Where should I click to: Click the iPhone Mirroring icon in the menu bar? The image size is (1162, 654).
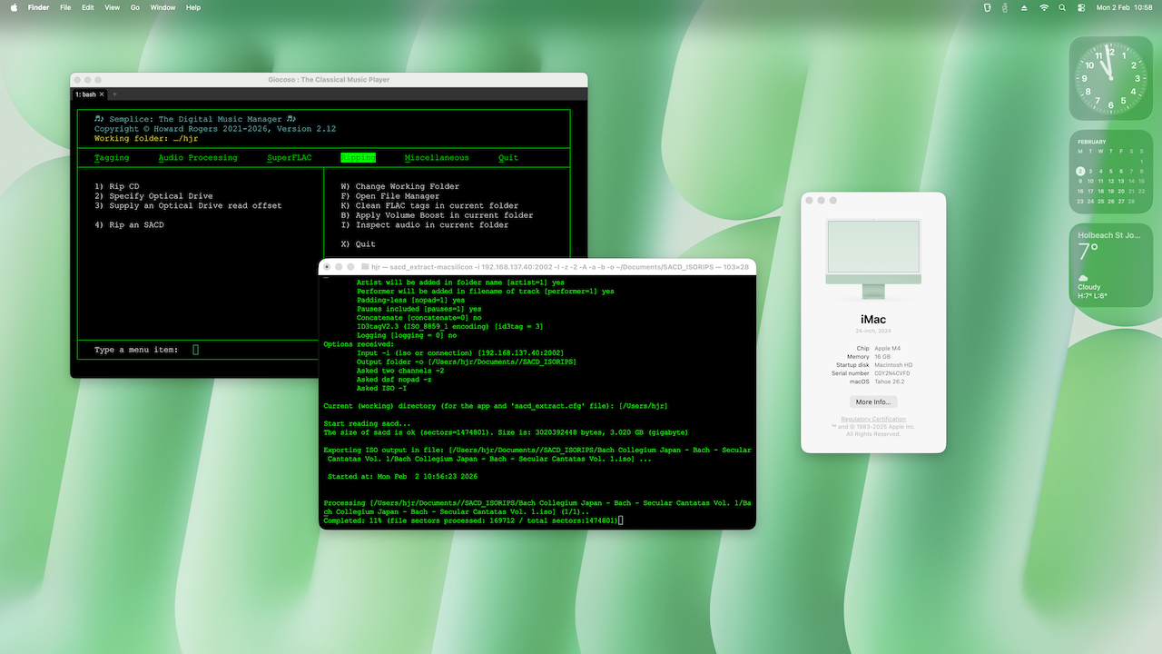(988, 7)
